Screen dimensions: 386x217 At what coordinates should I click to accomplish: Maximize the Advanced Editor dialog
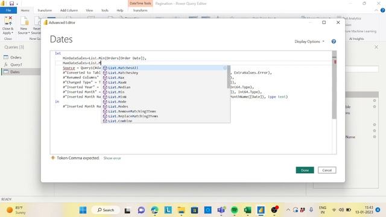[x=324, y=22]
